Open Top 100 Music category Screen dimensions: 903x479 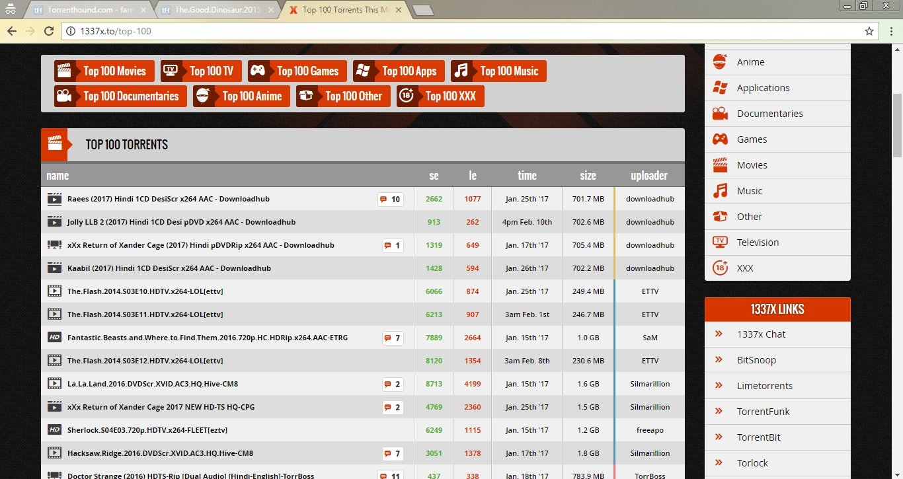point(498,71)
